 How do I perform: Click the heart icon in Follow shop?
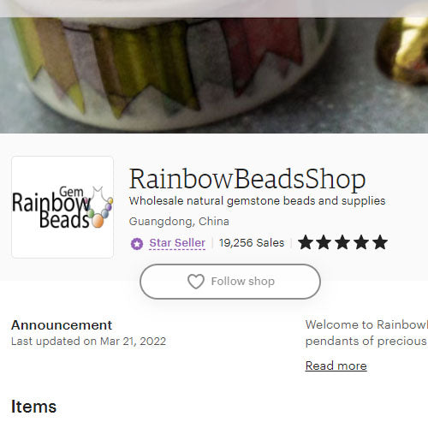click(196, 282)
